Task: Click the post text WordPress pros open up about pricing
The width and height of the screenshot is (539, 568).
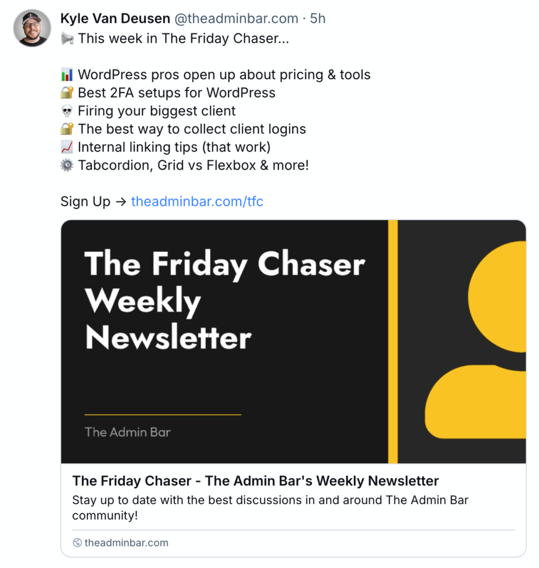Action: (x=200, y=75)
